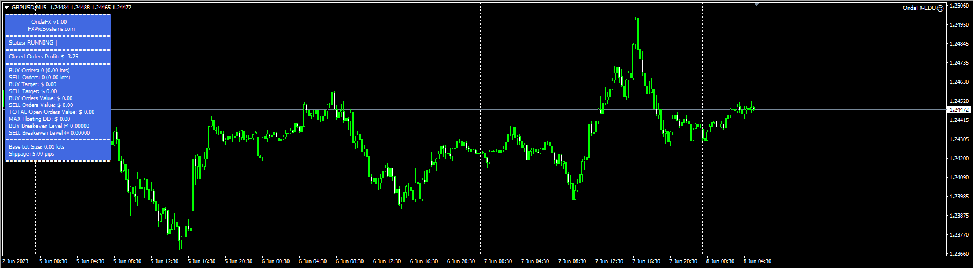The image size is (974, 269).
Task: Click the 8 Jun 00:30 time axis label
Action: pos(720,261)
